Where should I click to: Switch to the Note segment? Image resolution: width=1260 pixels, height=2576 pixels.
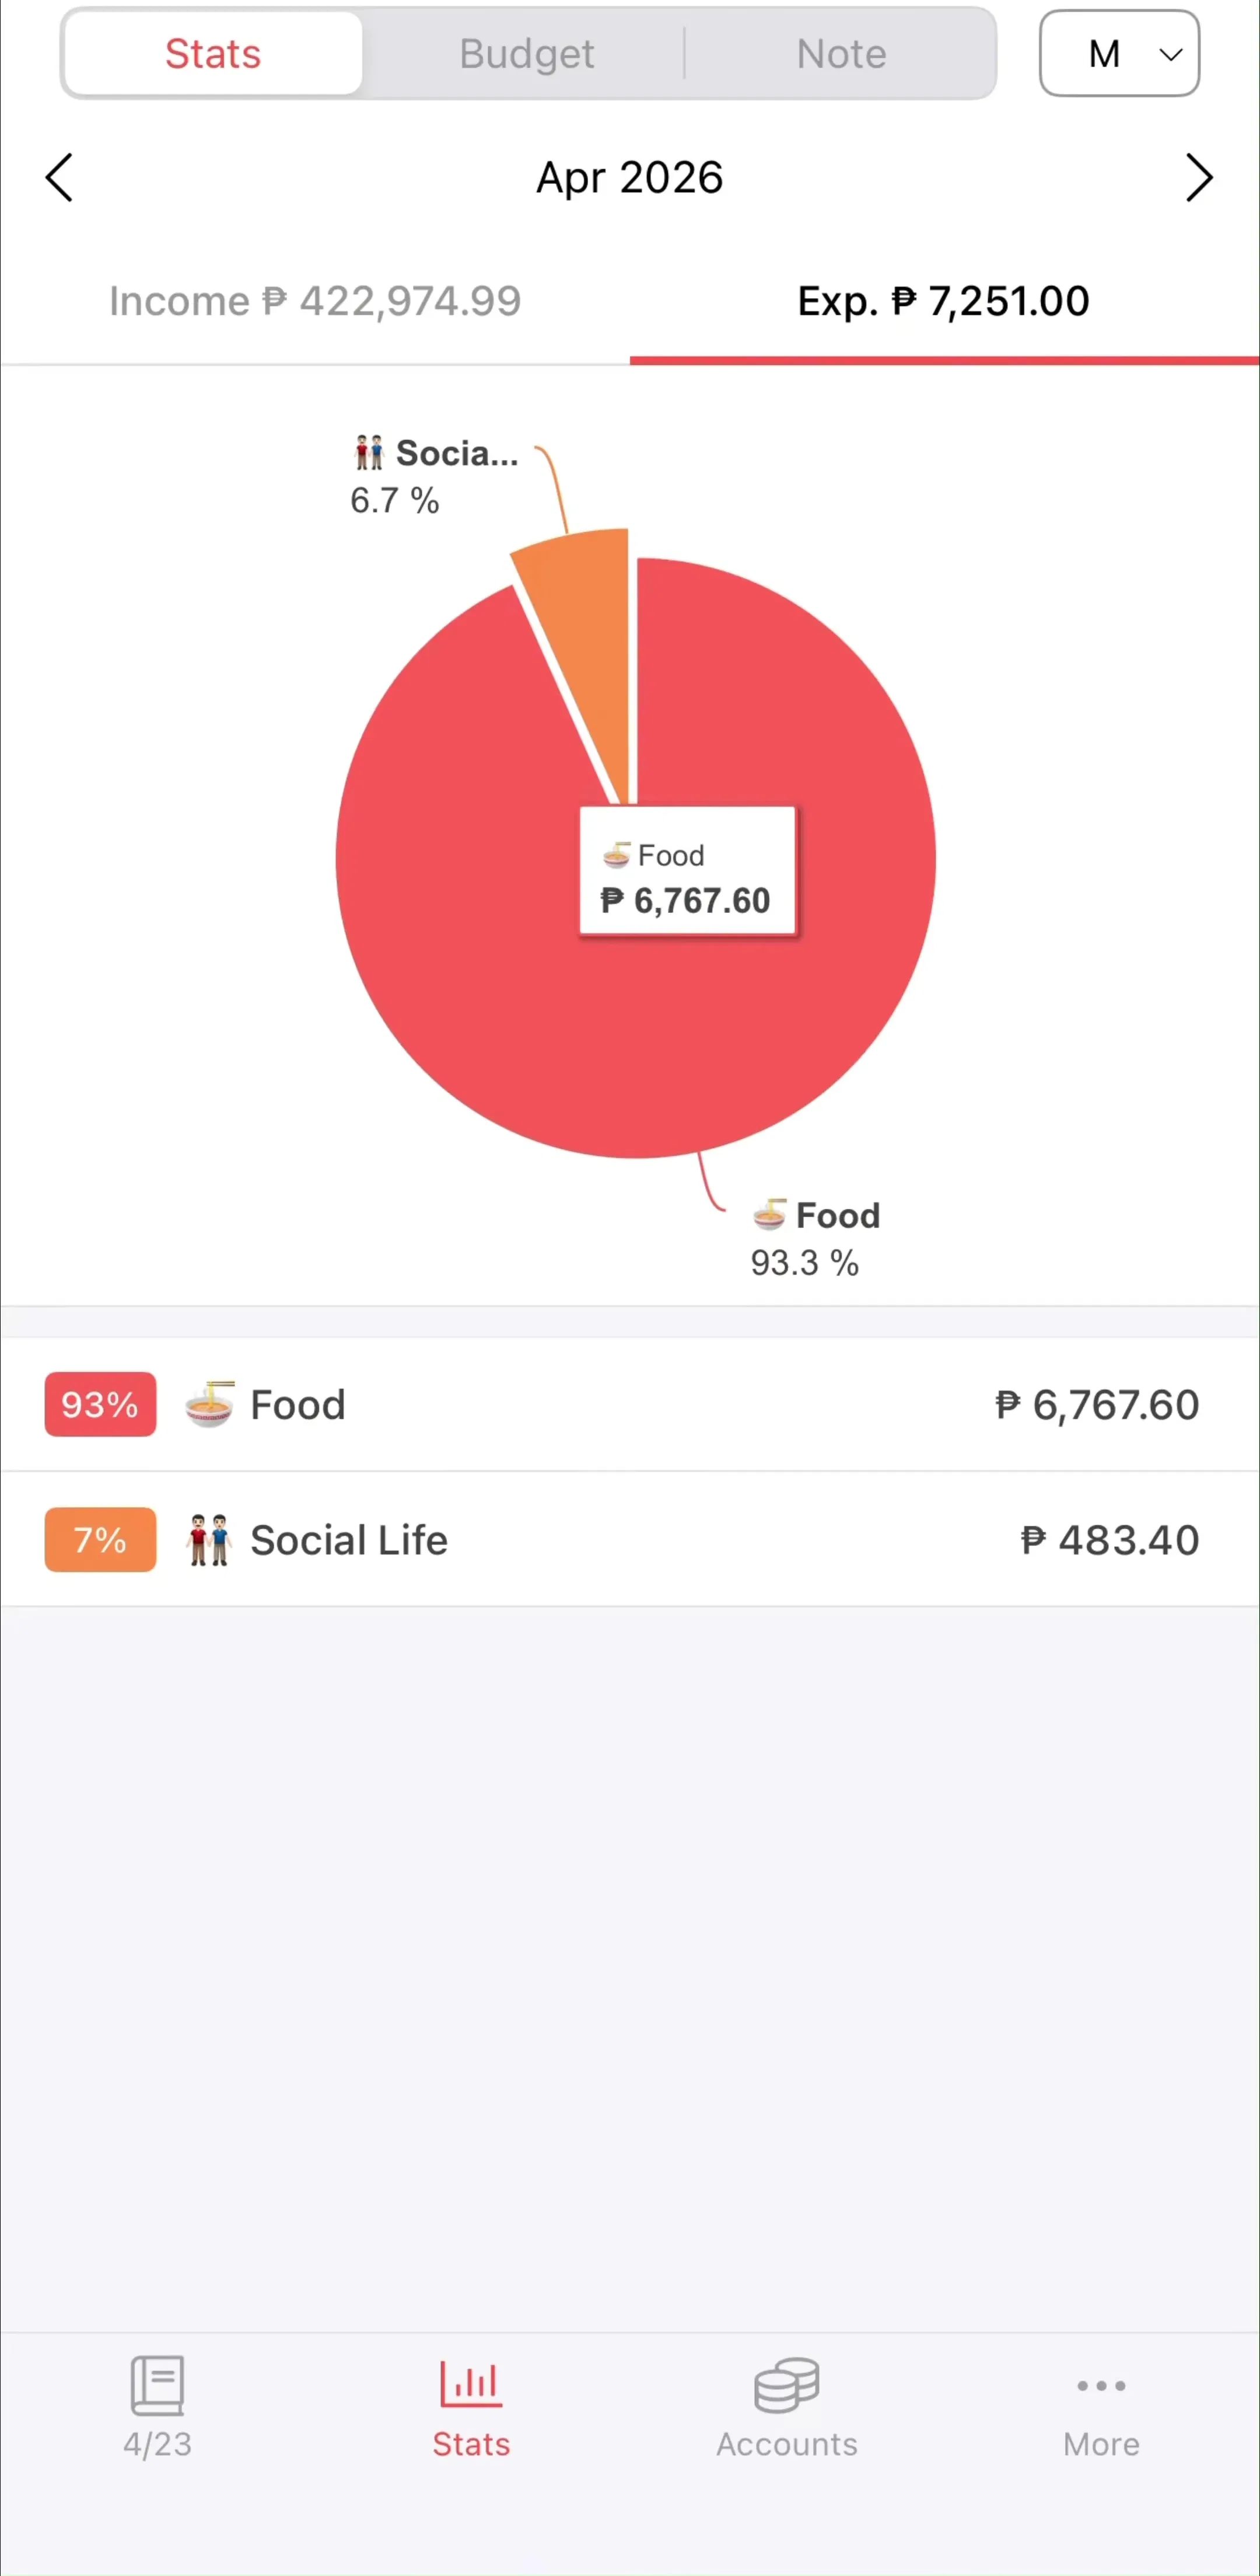(841, 53)
